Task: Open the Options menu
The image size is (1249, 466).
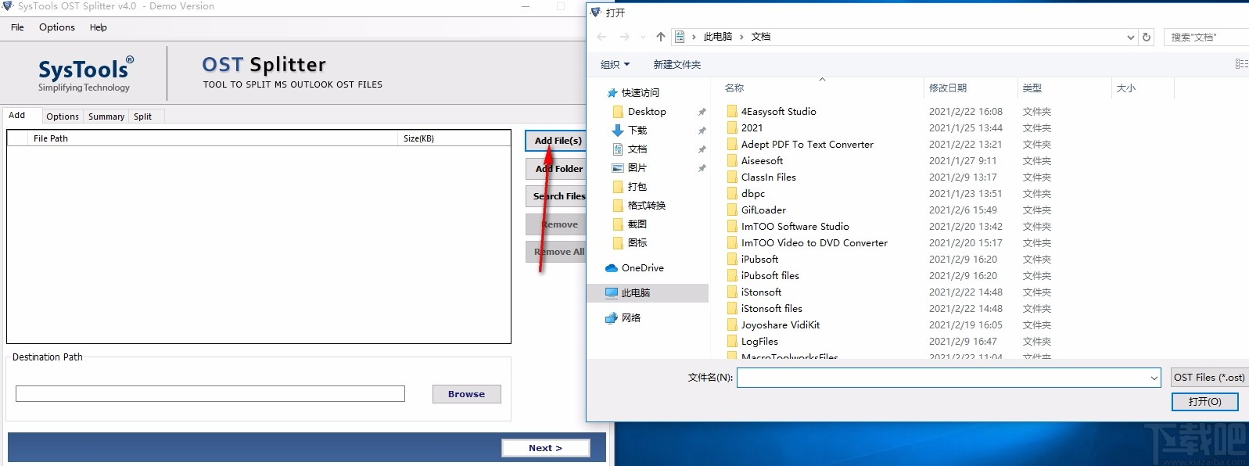Action: (x=57, y=27)
